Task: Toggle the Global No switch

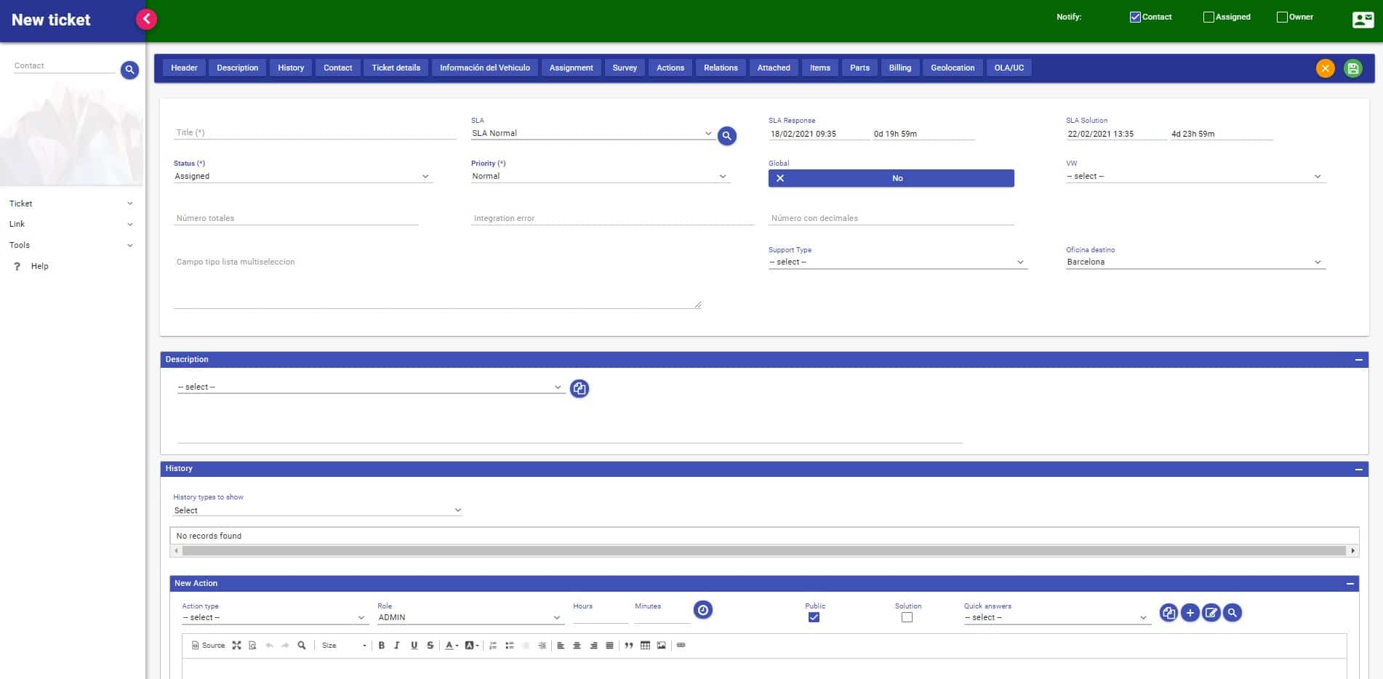Action: point(891,178)
